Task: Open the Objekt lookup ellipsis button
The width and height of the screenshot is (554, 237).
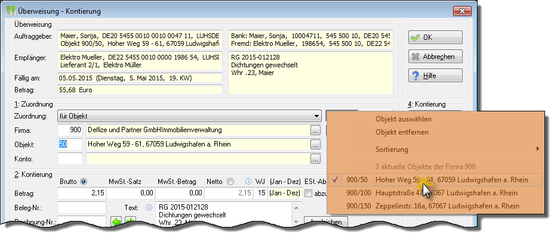Action: [x=316, y=144]
